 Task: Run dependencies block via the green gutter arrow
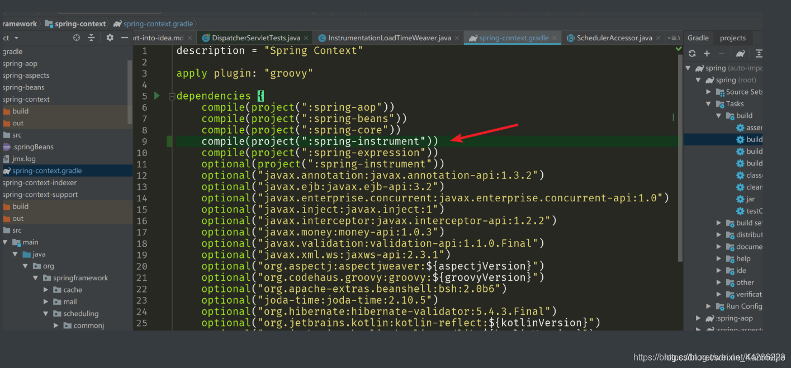157,96
